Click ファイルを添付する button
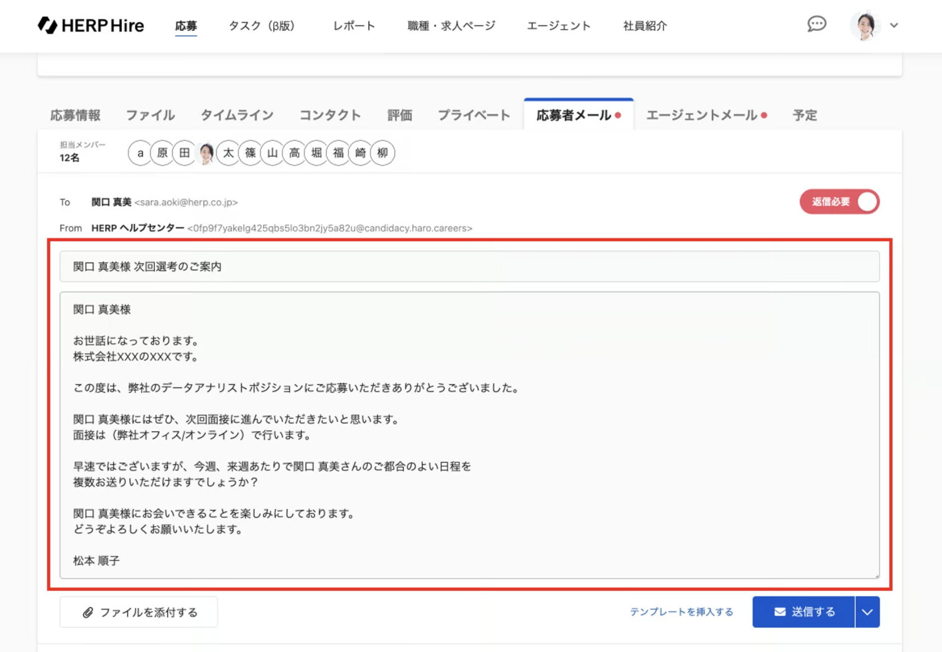The height and width of the screenshot is (652, 942). (139, 612)
